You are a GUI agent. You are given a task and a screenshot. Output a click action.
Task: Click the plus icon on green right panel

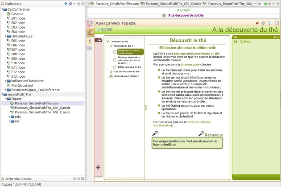pos(275,37)
